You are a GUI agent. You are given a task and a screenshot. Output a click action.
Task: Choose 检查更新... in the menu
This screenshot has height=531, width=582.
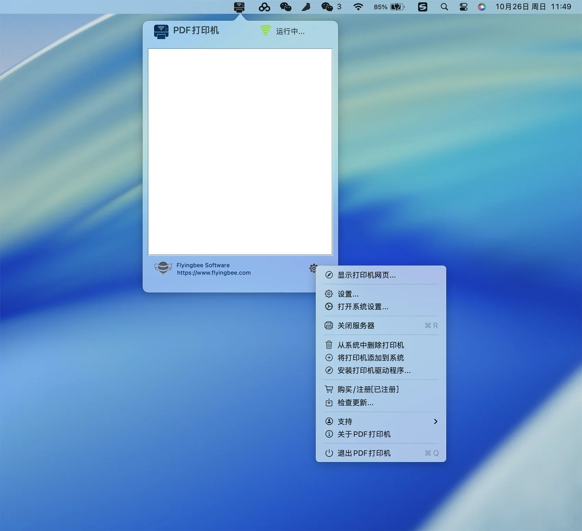click(x=355, y=403)
